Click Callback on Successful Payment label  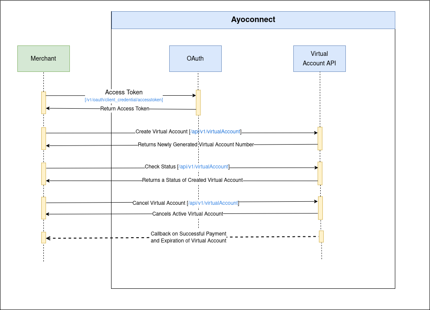pos(188,237)
